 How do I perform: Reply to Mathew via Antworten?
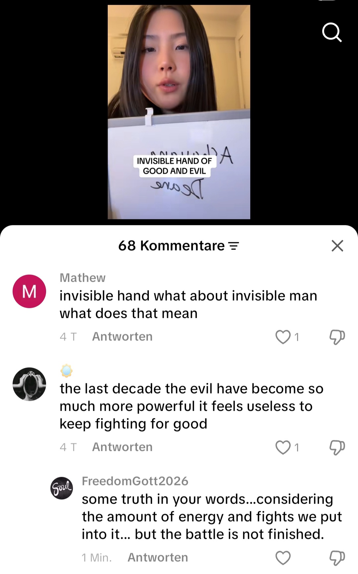tap(122, 336)
